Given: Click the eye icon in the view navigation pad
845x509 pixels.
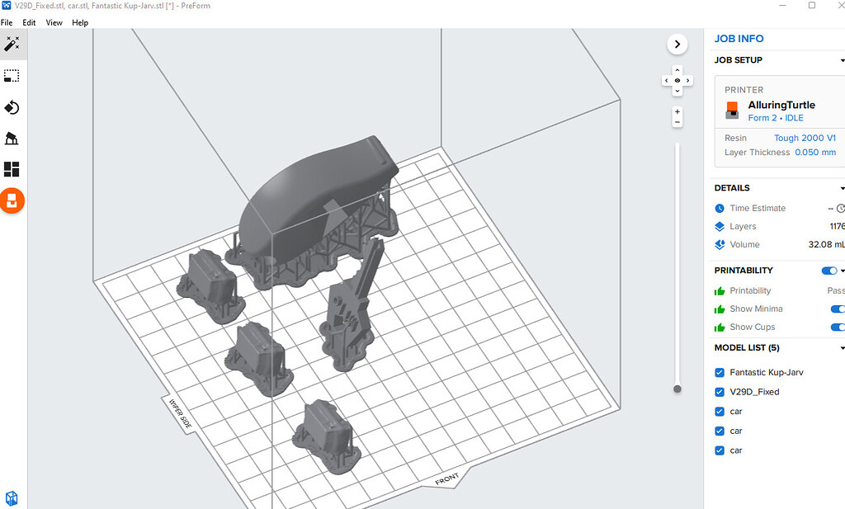Looking at the screenshot, I should (677, 80).
